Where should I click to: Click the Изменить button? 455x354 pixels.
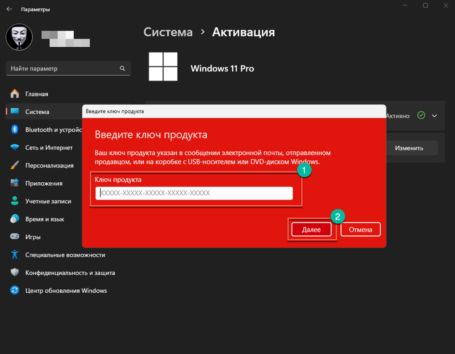(409, 148)
